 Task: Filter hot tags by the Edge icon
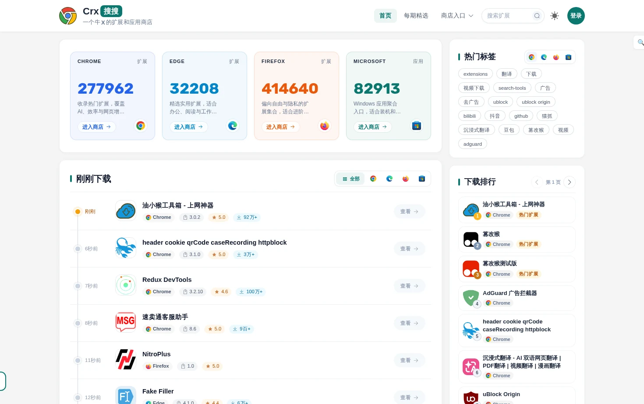[x=544, y=57]
